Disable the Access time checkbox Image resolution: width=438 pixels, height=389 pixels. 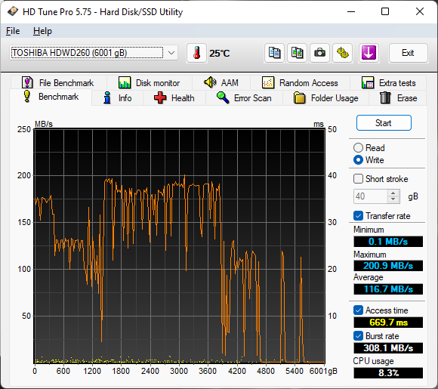coord(358,310)
